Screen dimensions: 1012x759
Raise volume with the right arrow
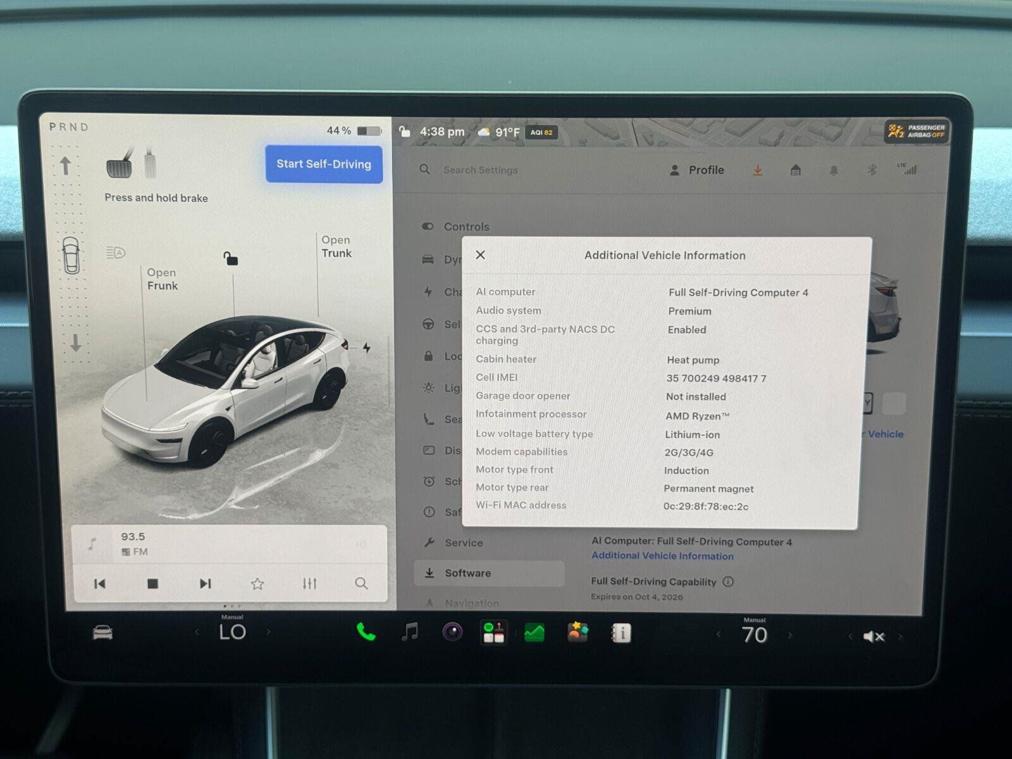[x=901, y=636]
